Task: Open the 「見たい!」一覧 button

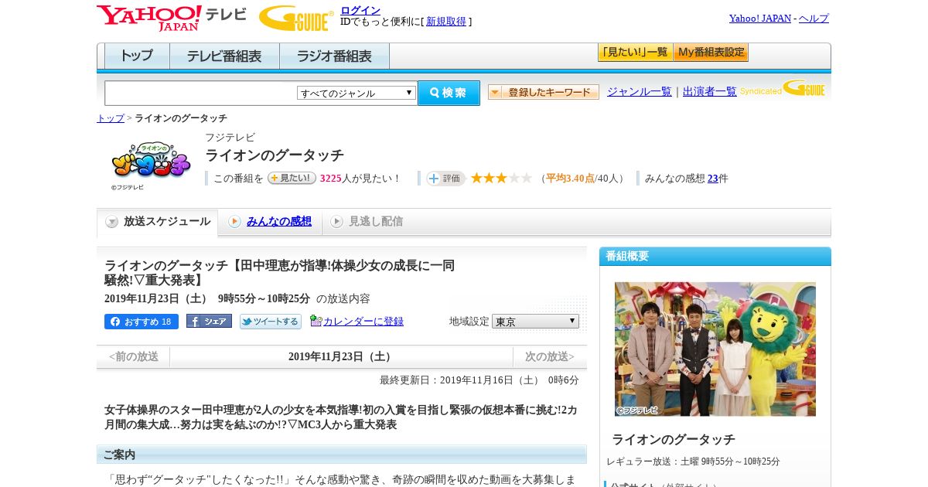Action: 635,53
